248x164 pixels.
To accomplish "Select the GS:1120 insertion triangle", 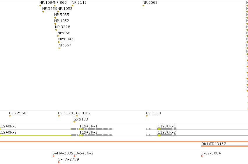I will (147, 116).
